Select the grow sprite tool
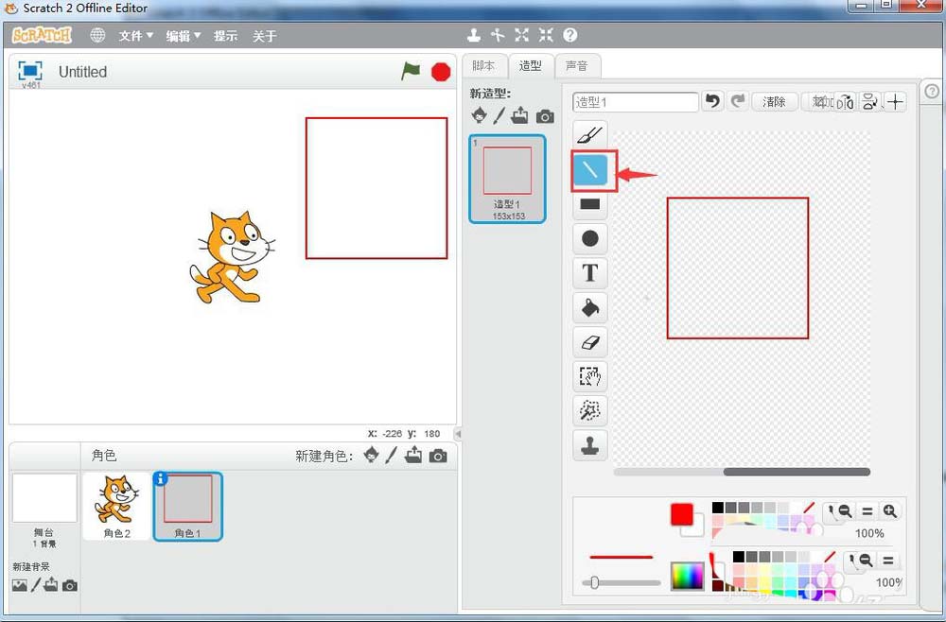Viewport: 946px width, 622px height. (522, 36)
